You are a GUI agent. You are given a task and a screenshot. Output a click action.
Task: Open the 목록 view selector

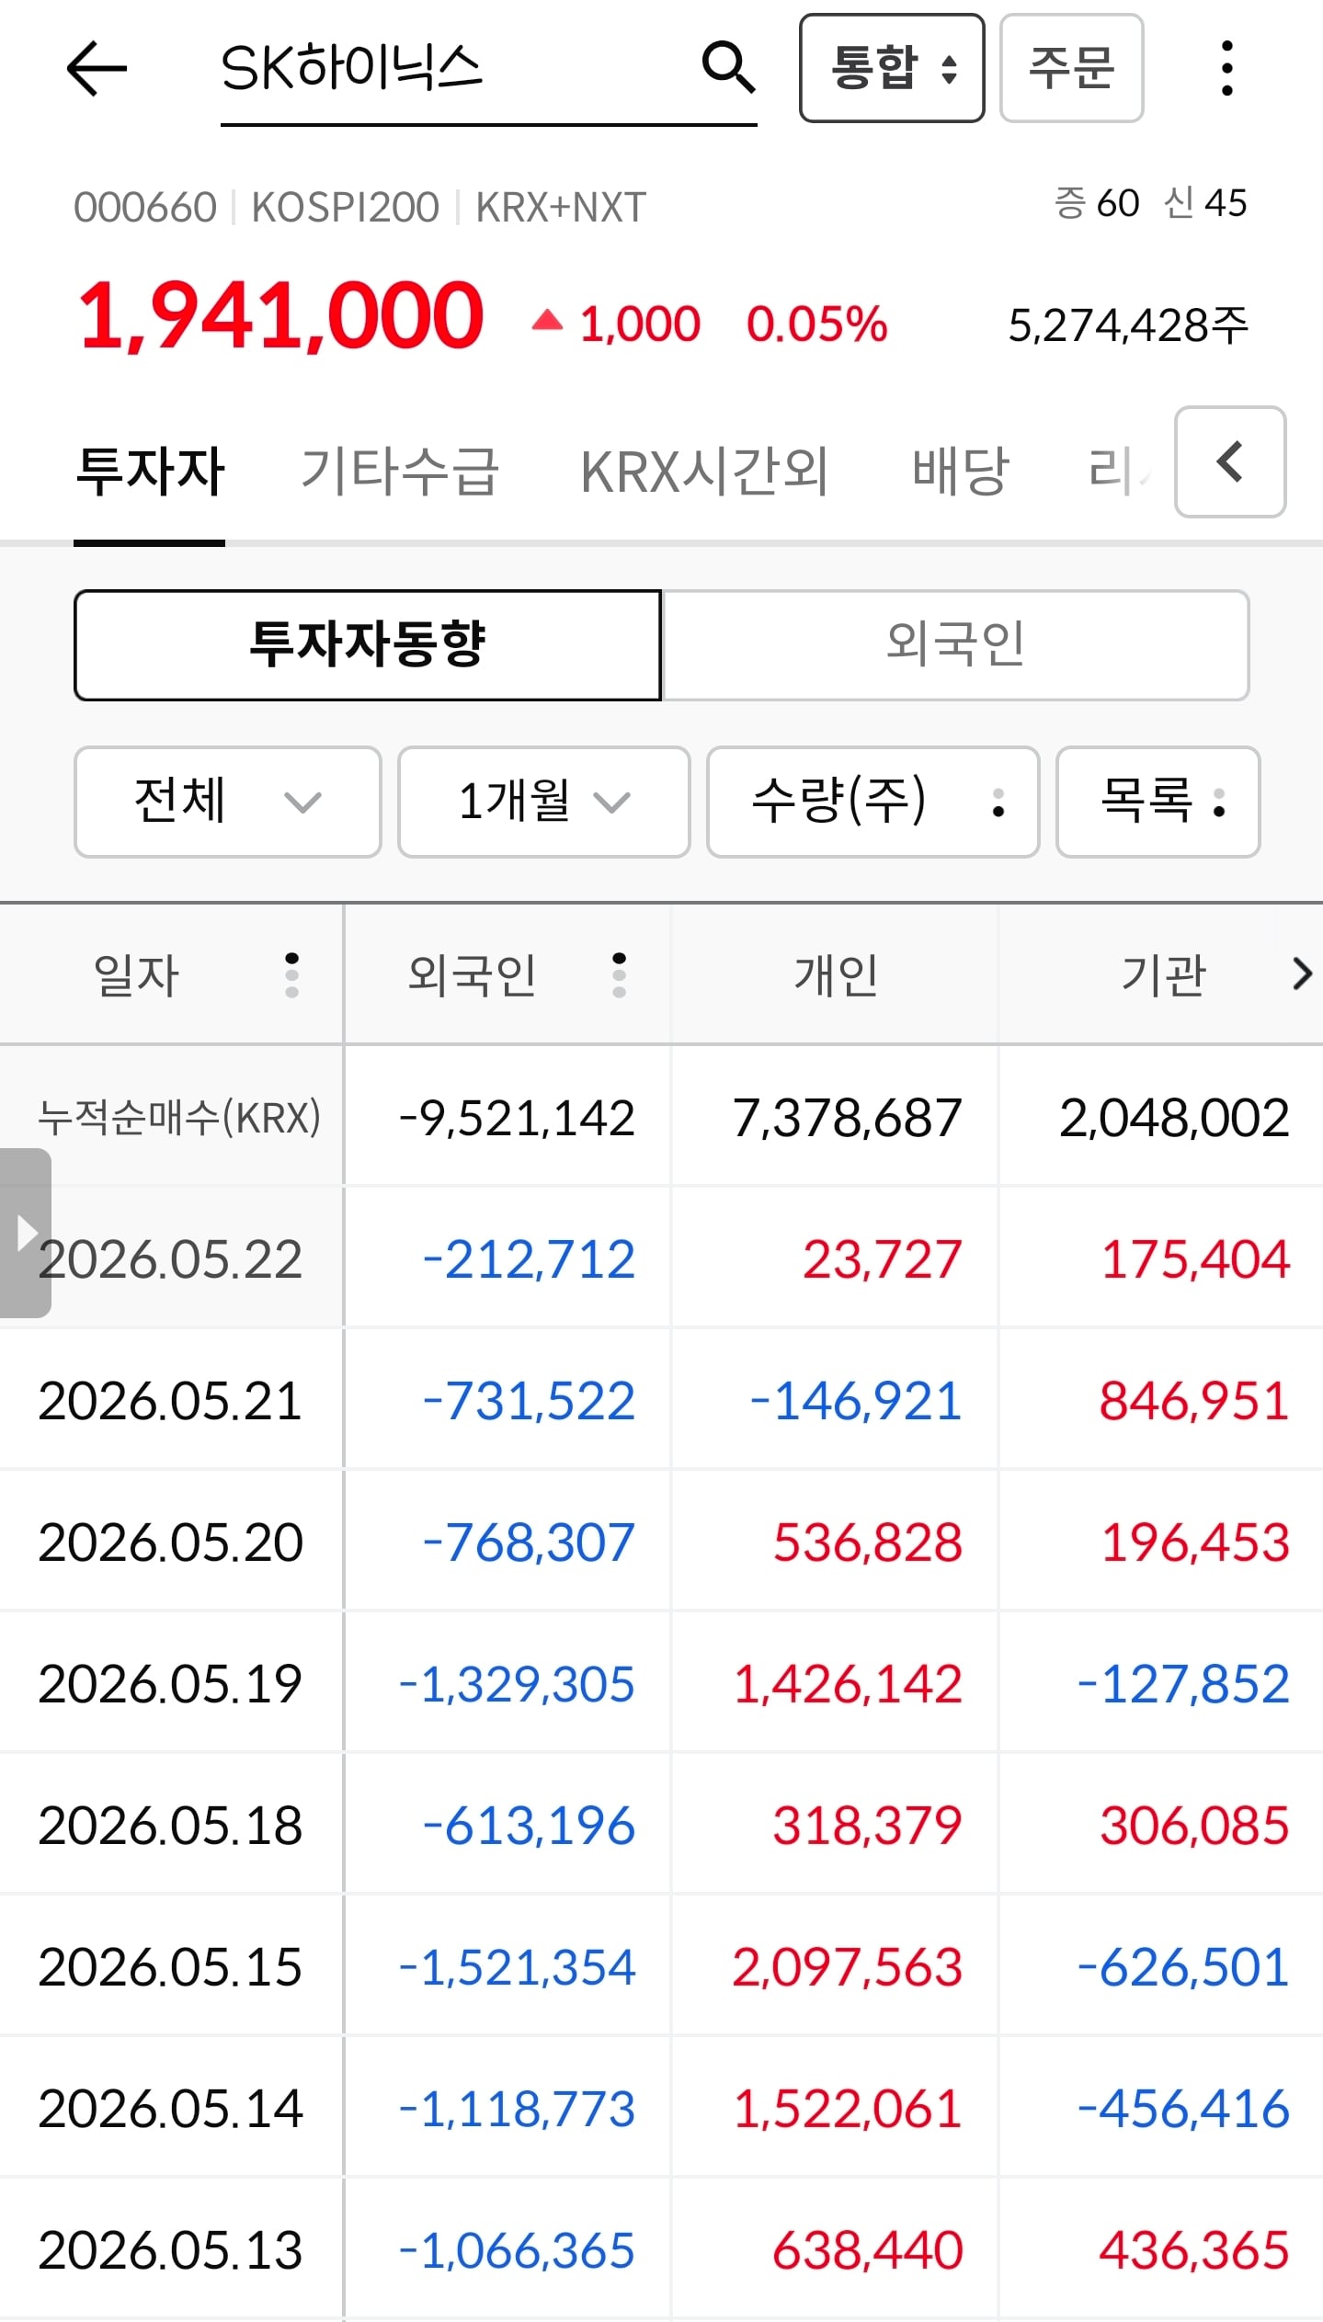point(1158,802)
